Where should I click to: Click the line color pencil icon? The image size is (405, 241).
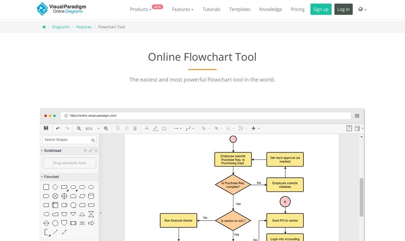pyautogui.click(x=155, y=129)
